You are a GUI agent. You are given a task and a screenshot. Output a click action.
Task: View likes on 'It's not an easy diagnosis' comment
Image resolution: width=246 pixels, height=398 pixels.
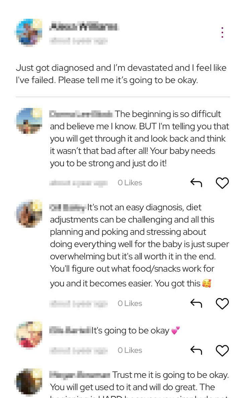tap(130, 303)
